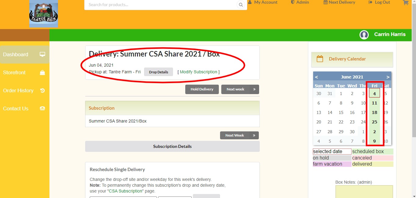Click the Carrin Harris avatar icon
Viewport: 416px width, 198px height.
click(x=364, y=35)
